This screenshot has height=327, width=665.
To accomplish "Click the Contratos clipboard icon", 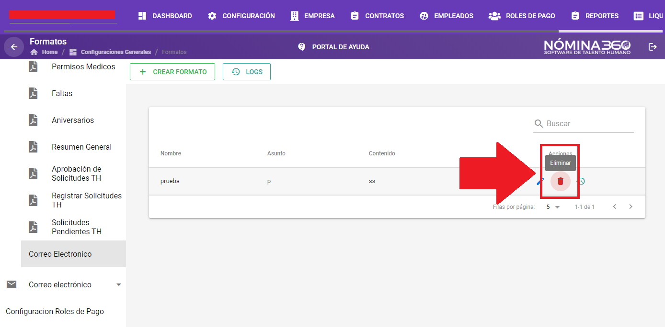I will (x=355, y=16).
